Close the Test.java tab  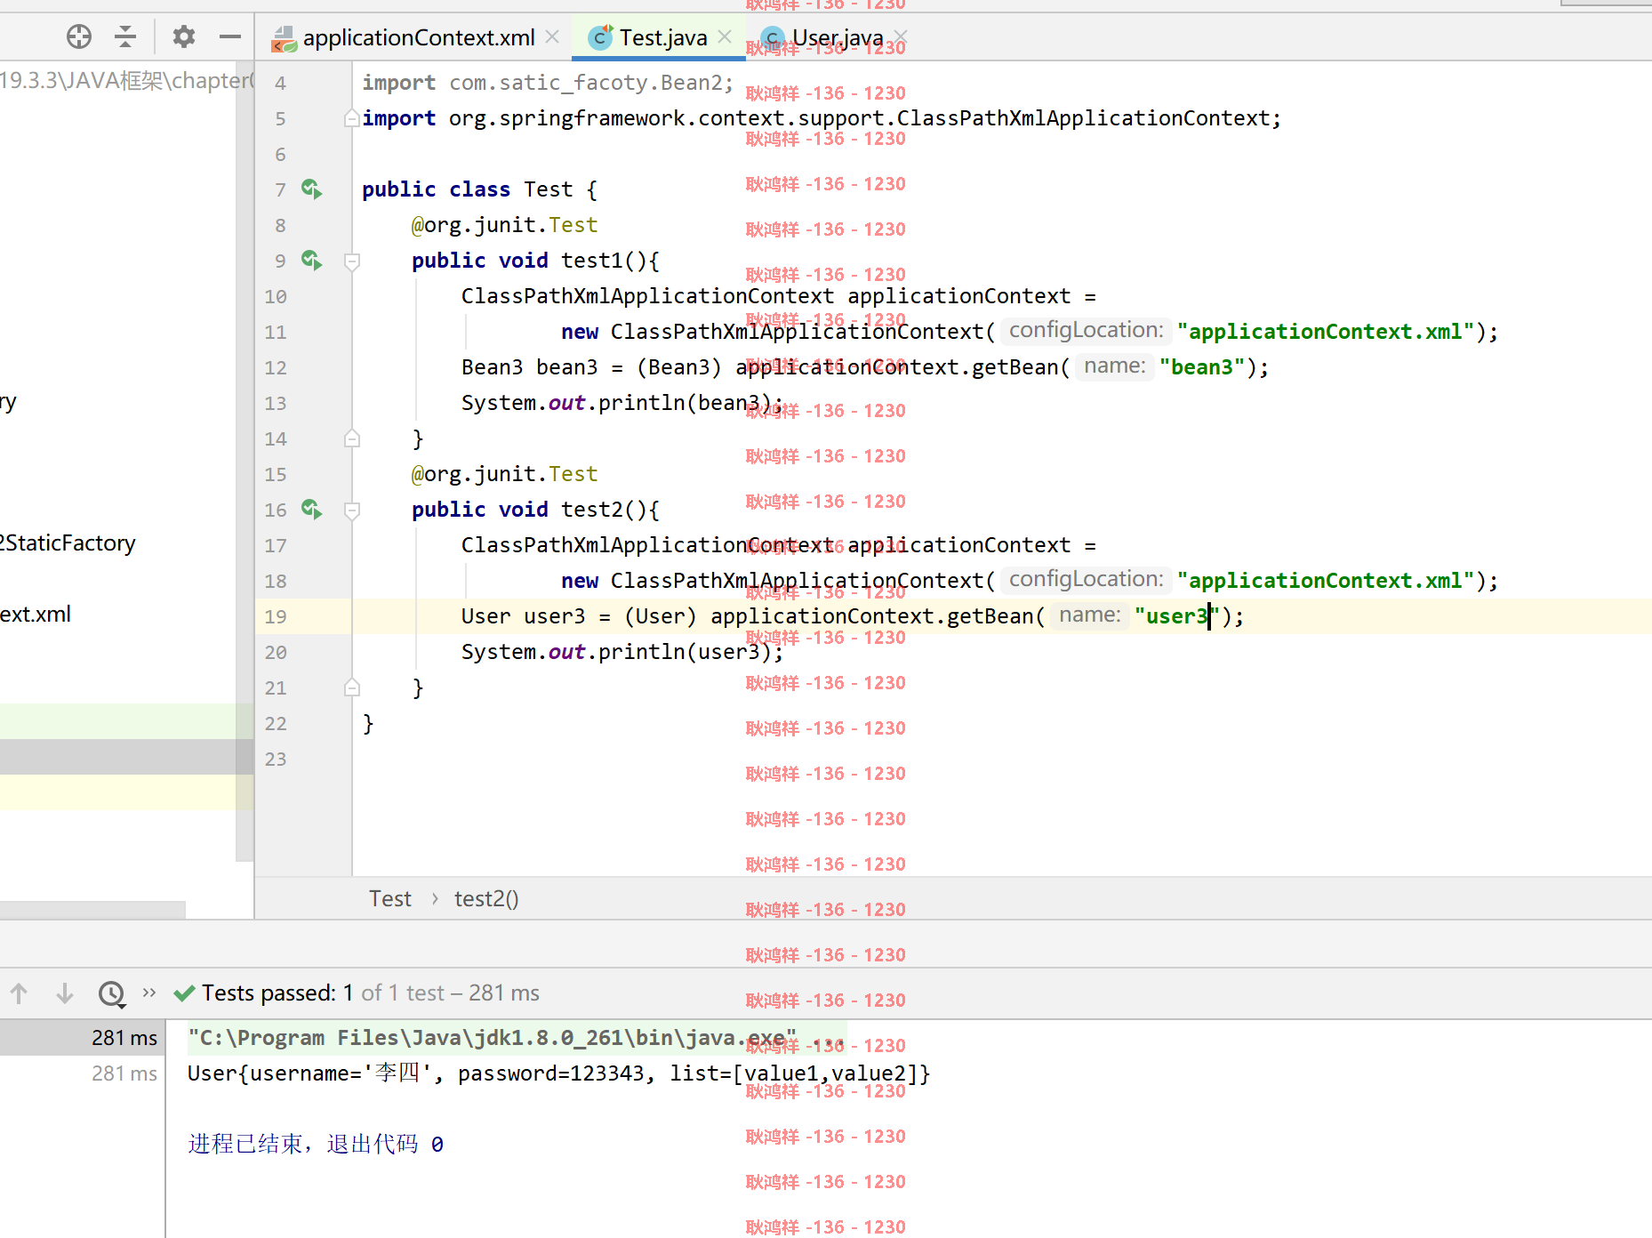click(725, 36)
